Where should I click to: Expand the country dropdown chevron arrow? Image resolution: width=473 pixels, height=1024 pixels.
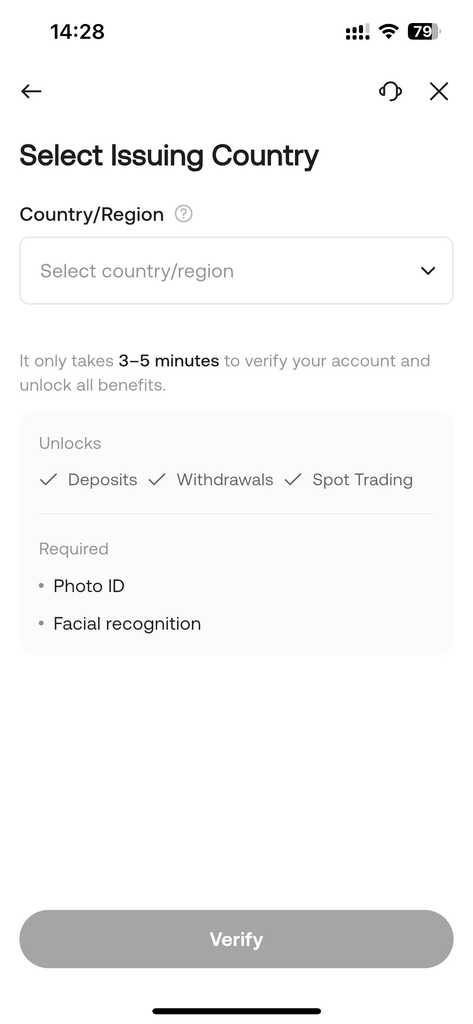click(428, 271)
